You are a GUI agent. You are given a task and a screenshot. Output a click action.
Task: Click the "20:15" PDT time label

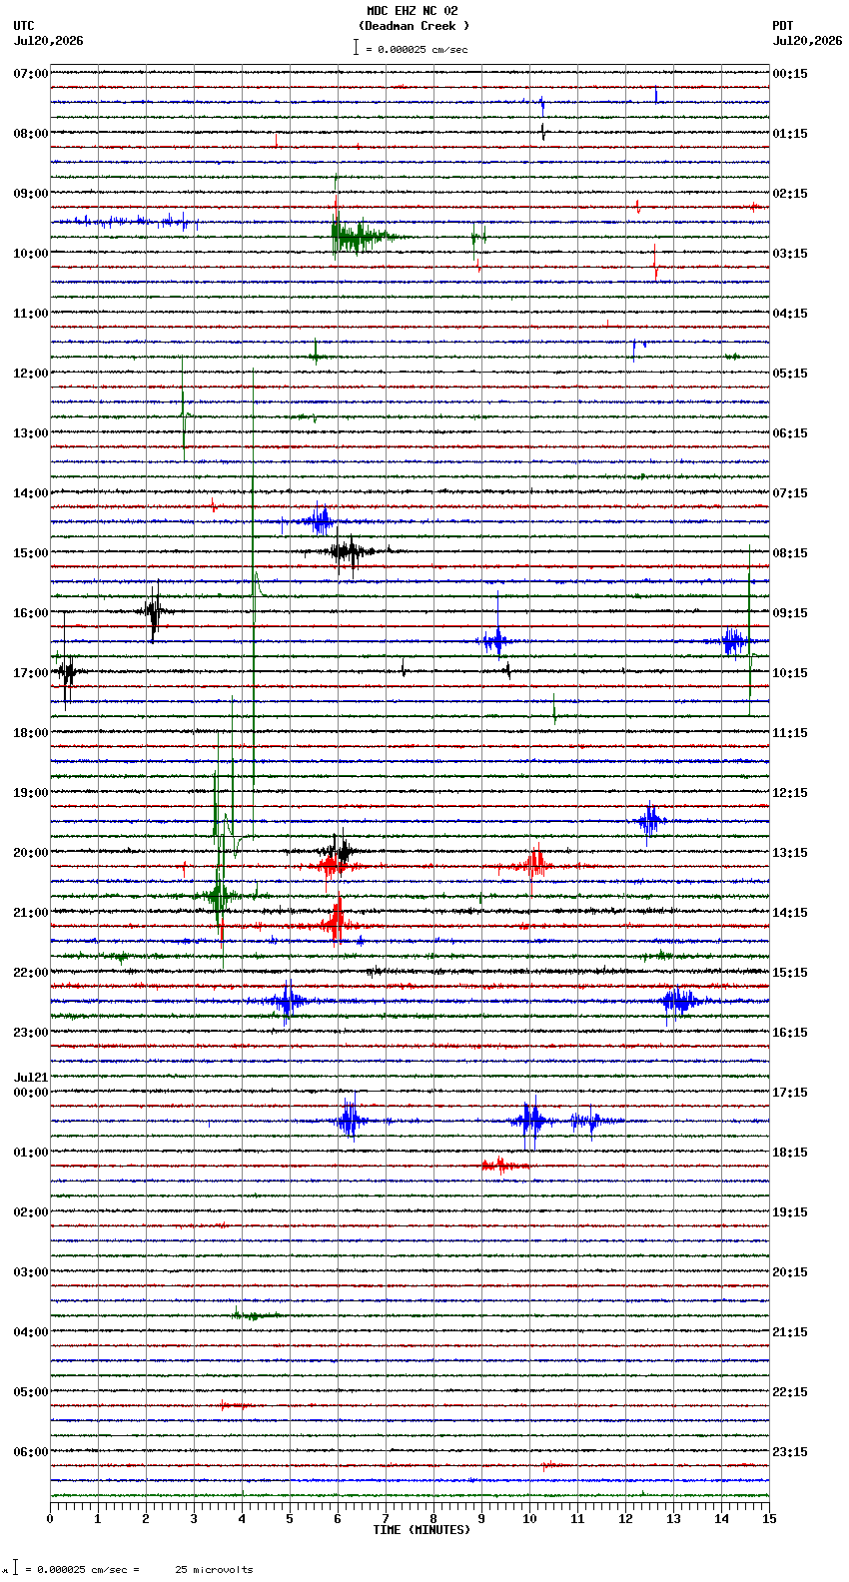[x=790, y=1272]
